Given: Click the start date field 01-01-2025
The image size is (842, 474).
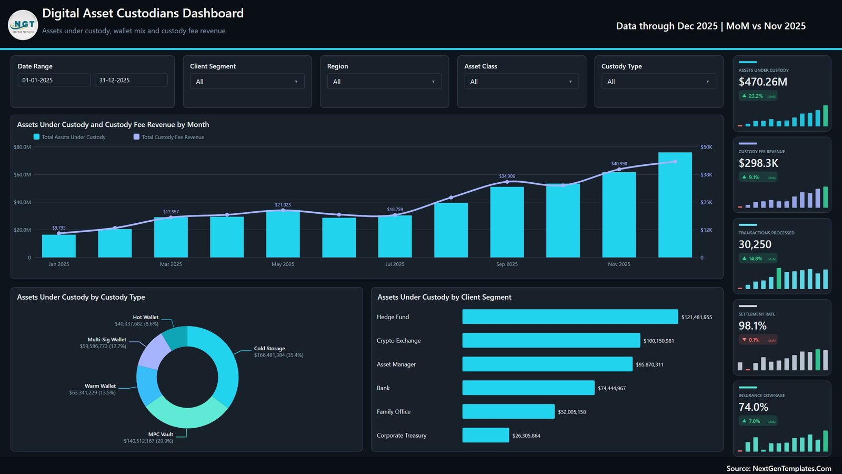Looking at the screenshot, I should coord(54,80).
